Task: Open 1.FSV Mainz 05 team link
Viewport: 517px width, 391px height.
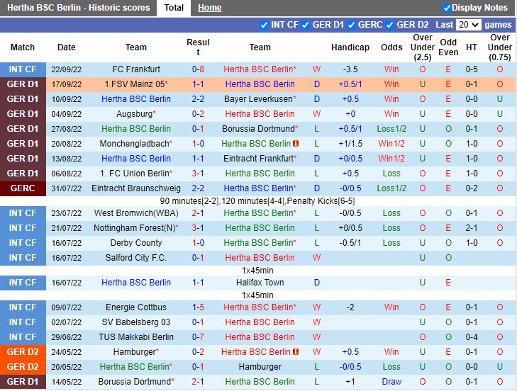Action: [135, 84]
